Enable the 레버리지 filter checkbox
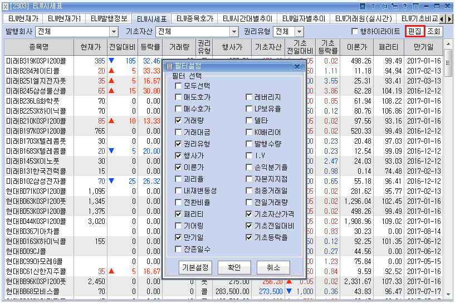Viewport: 455px width, 303px height. pyautogui.click(x=249, y=97)
